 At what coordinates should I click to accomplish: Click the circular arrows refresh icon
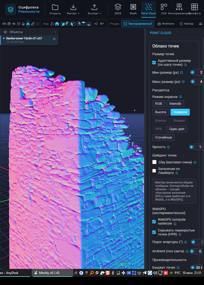click(18, 24)
